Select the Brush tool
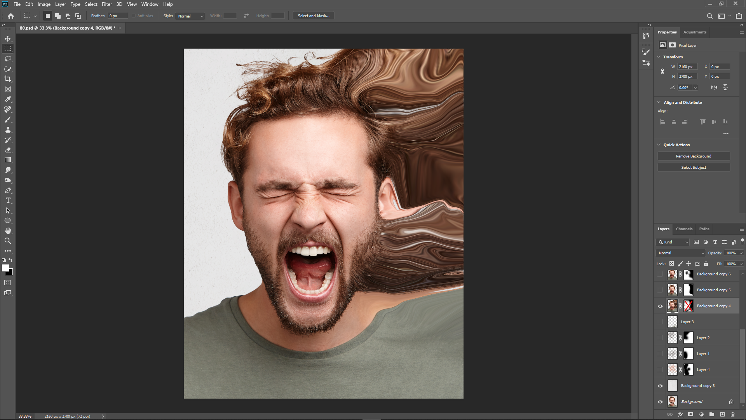Image resolution: width=746 pixels, height=420 pixels. tap(8, 119)
